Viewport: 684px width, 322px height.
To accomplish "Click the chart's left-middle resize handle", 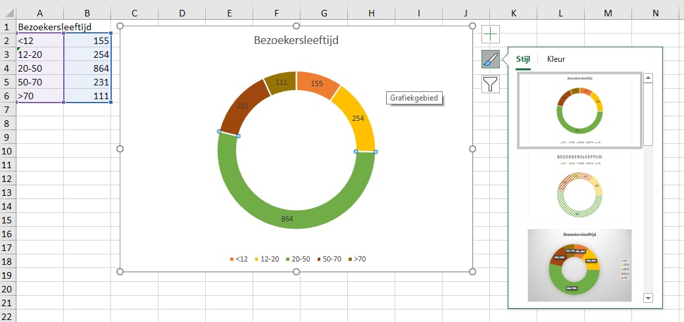I will [120, 149].
